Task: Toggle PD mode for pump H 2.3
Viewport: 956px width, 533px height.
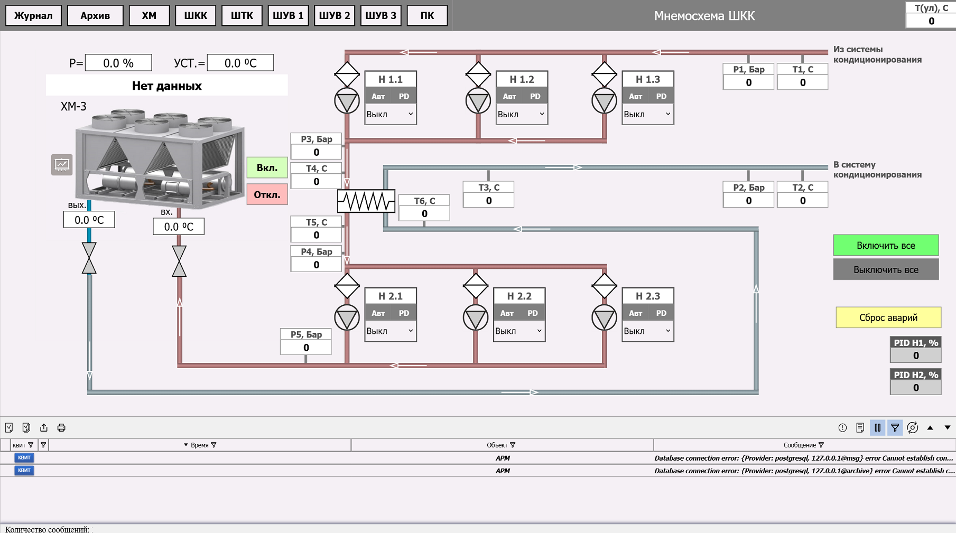Action: pos(661,313)
